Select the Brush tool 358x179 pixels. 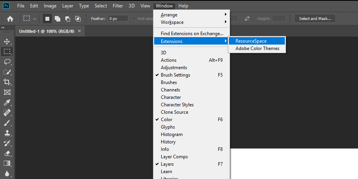click(x=7, y=123)
